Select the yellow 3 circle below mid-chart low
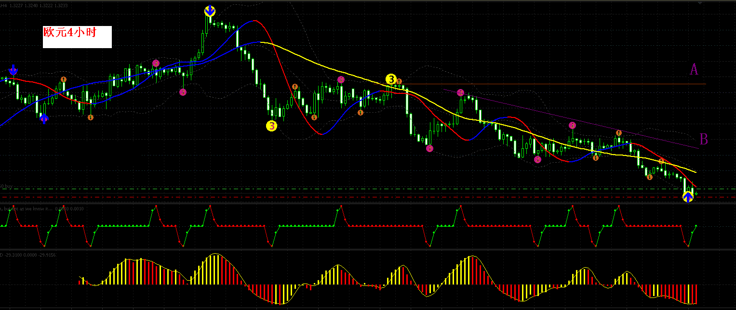This screenshot has width=736, height=310. 272,126
